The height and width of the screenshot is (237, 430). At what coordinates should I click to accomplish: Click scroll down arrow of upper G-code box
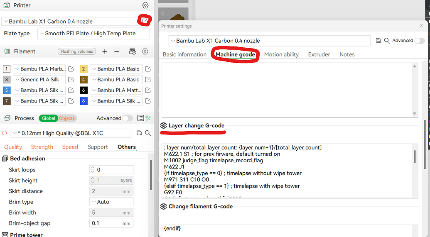(x=414, y=113)
